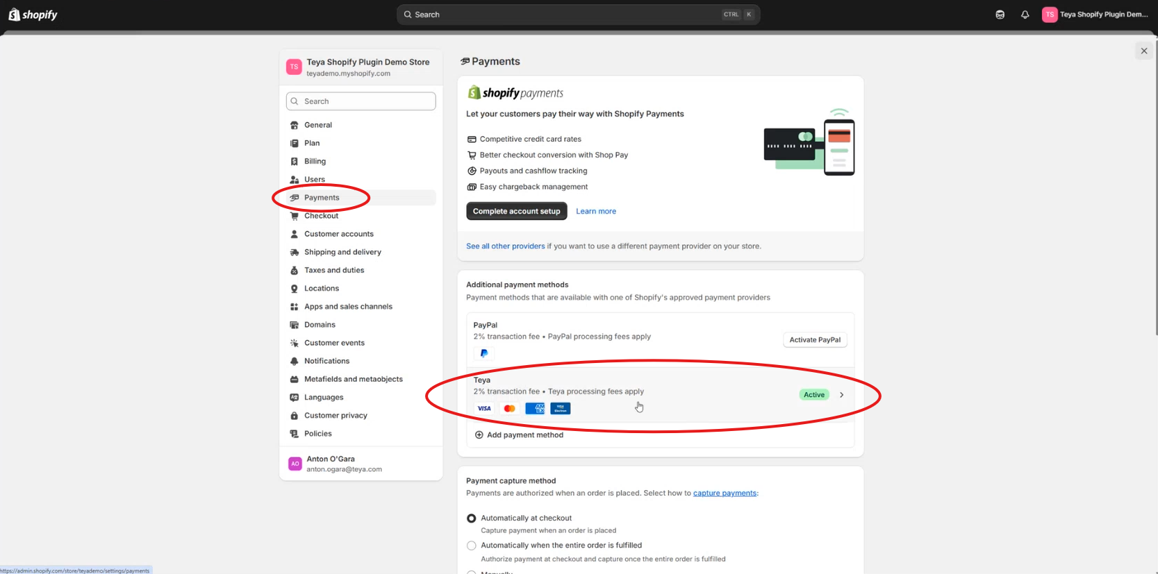
Task: Expand the Teya provider chevron arrow
Action: coord(842,395)
